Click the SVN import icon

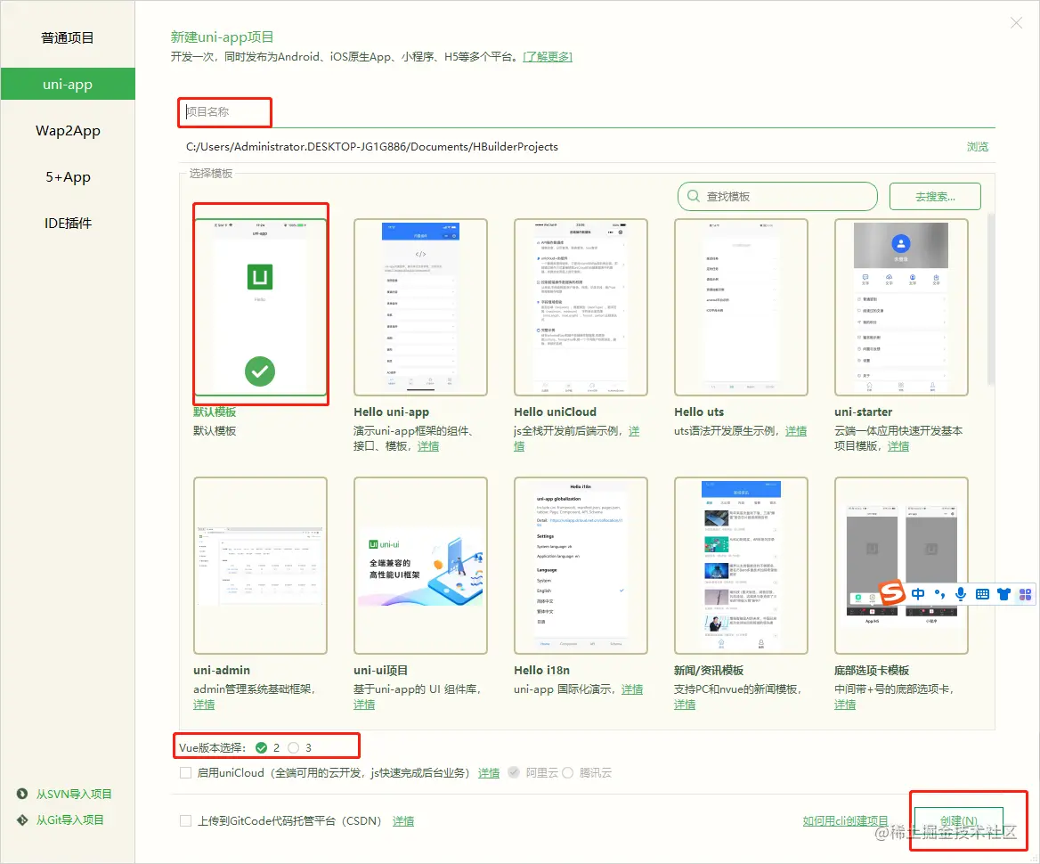point(22,794)
